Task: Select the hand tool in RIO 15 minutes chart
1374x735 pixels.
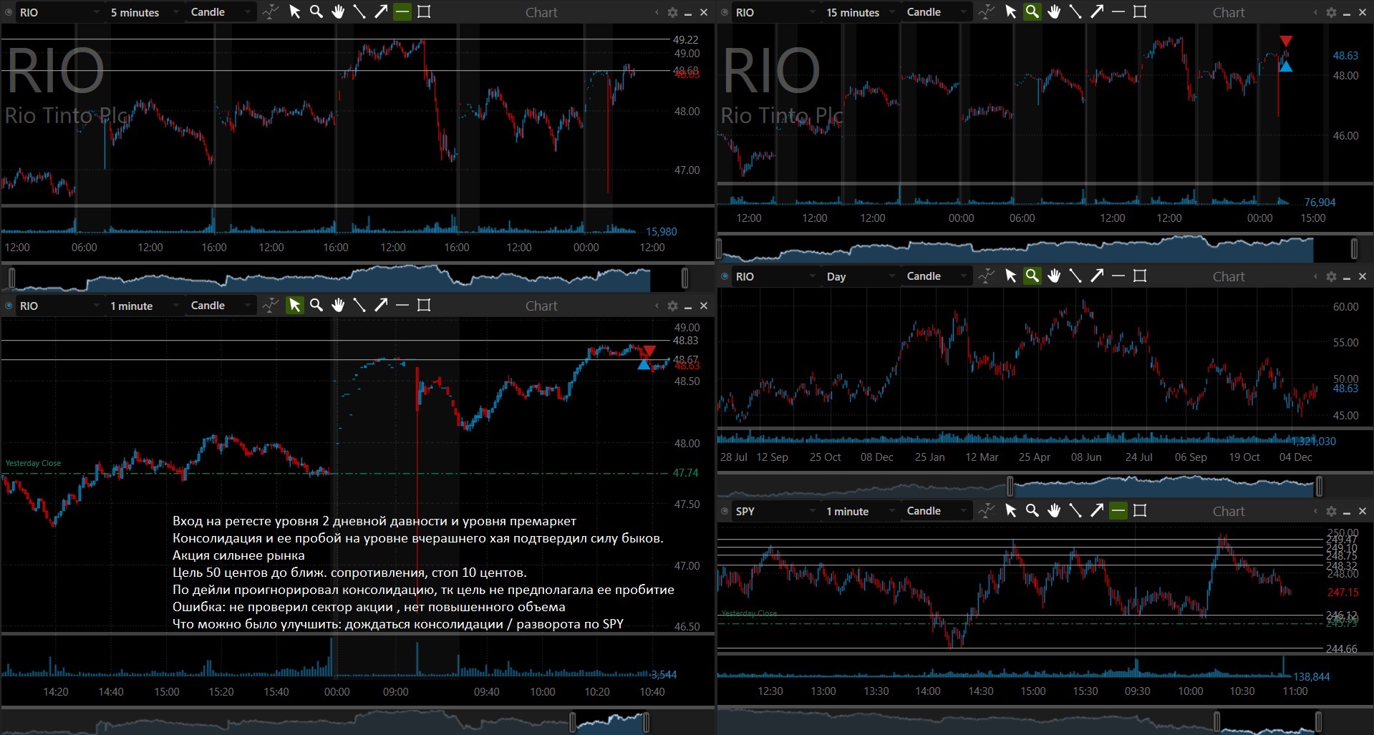Action: pos(1054,12)
